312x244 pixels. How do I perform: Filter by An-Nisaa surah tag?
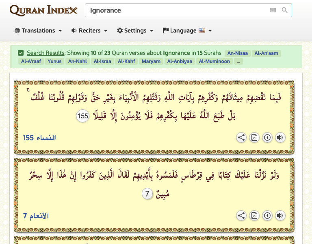[x=237, y=53]
